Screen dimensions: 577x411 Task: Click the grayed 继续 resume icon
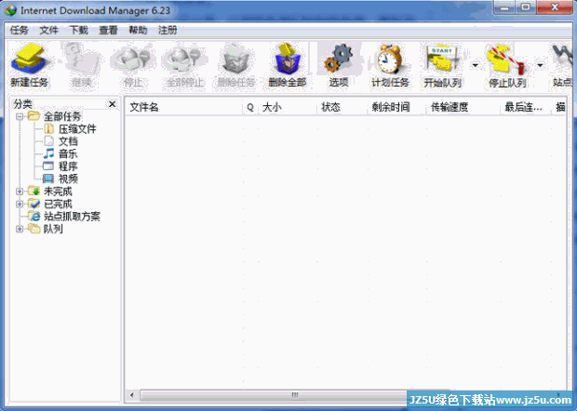coord(81,65)
